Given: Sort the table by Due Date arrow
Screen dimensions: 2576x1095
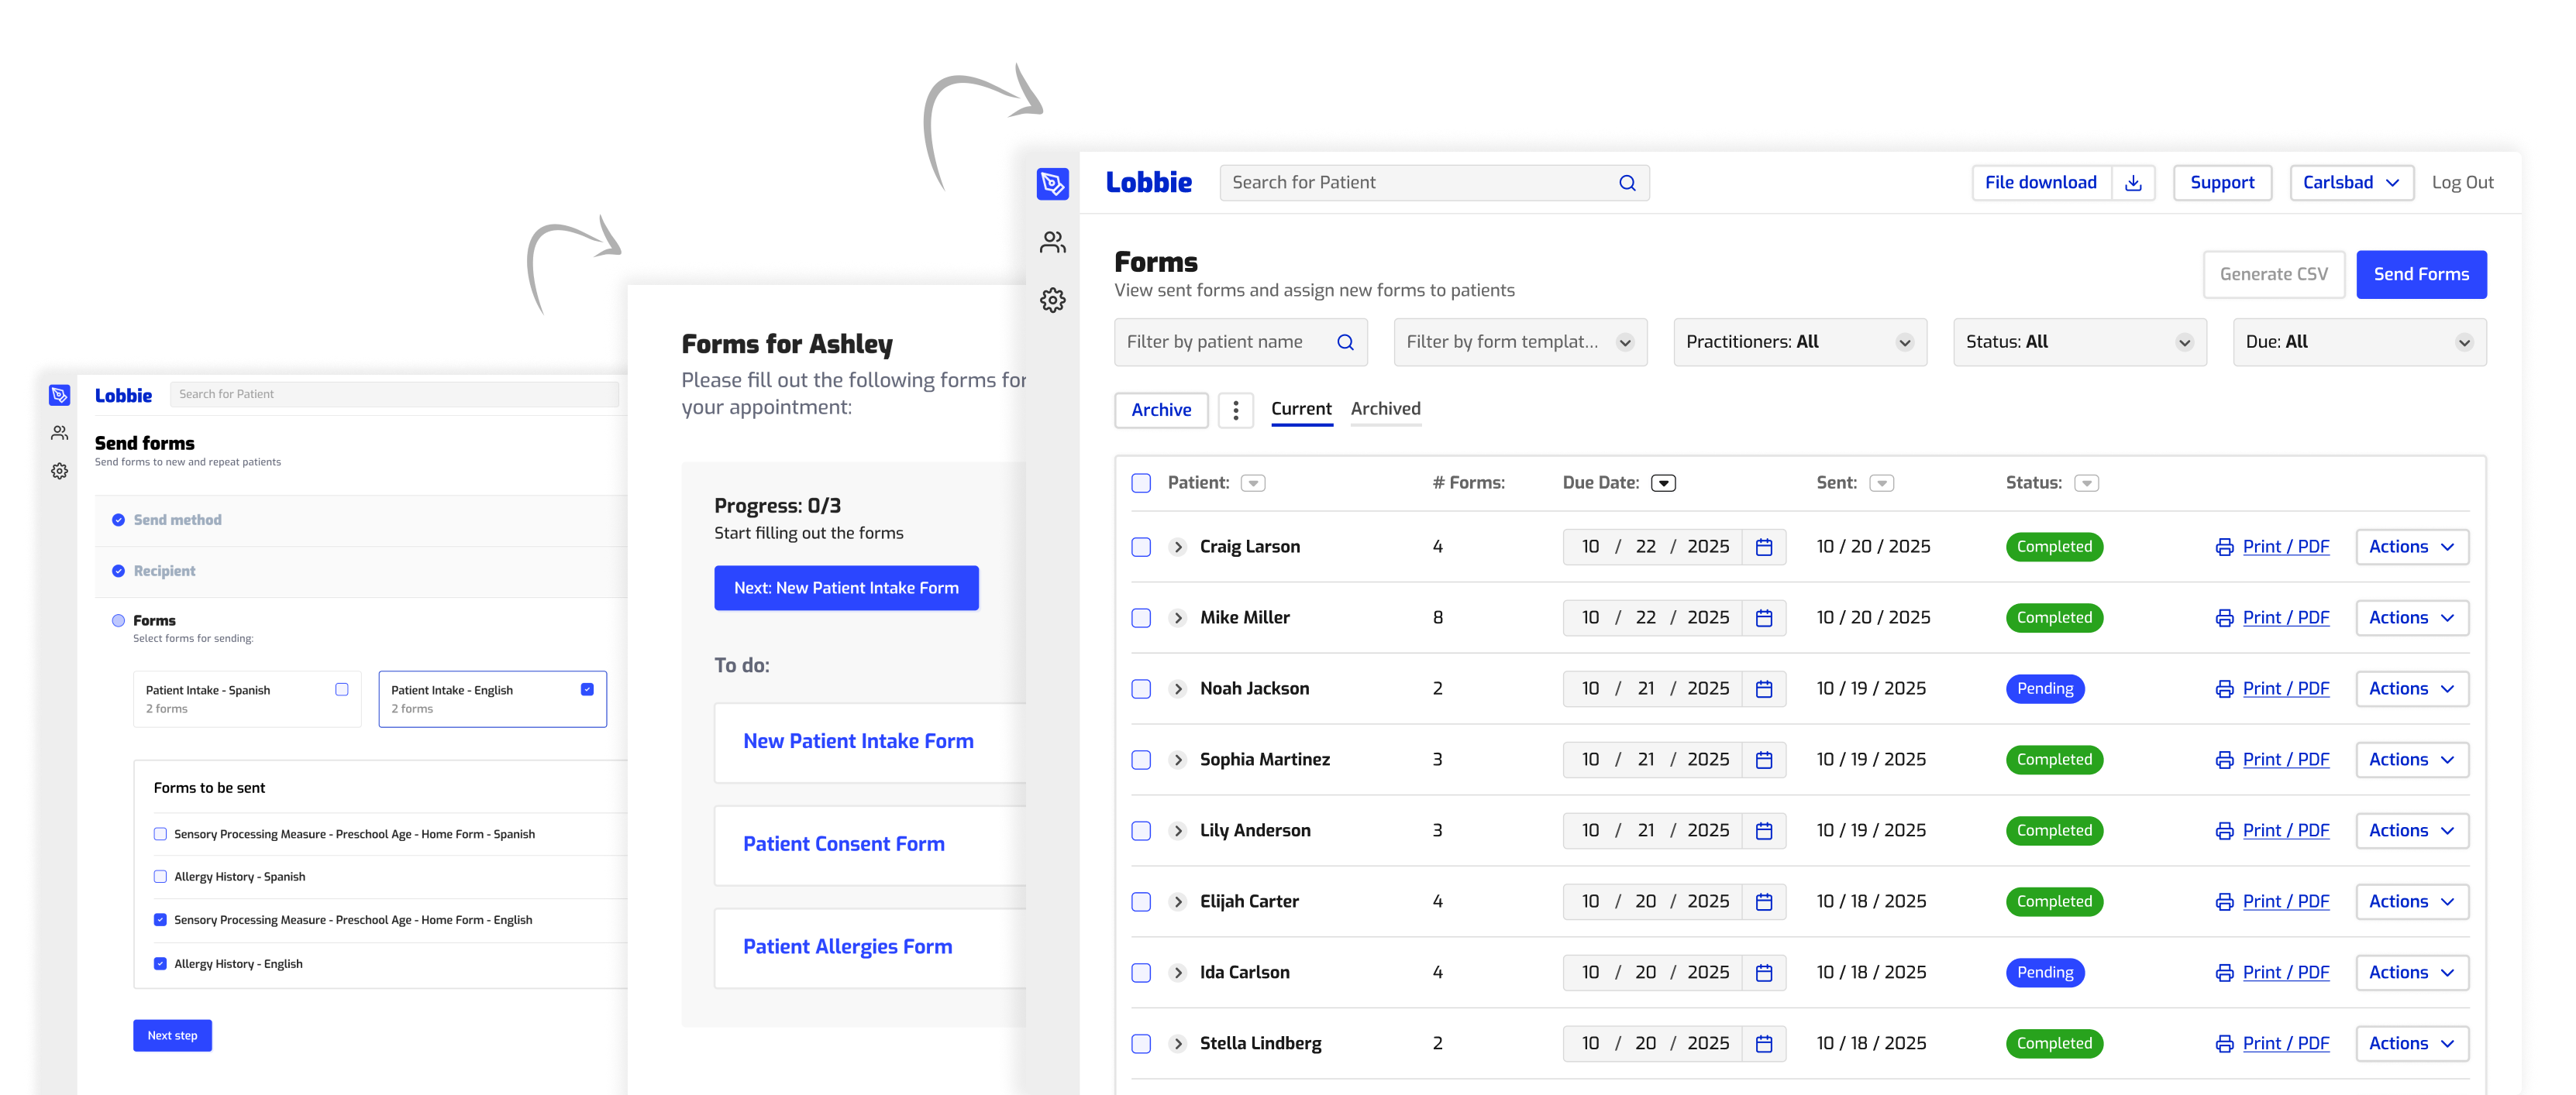Looking at the screenshot, I should (1663, 483).
